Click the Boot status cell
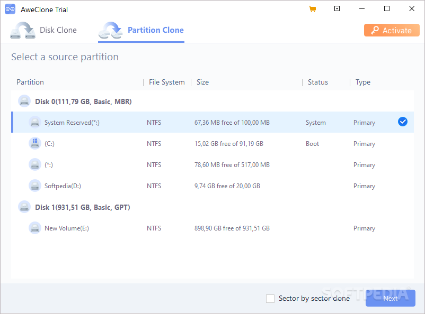Image resolution: width=425 pixels, height=314 pixels. [313, 144]
